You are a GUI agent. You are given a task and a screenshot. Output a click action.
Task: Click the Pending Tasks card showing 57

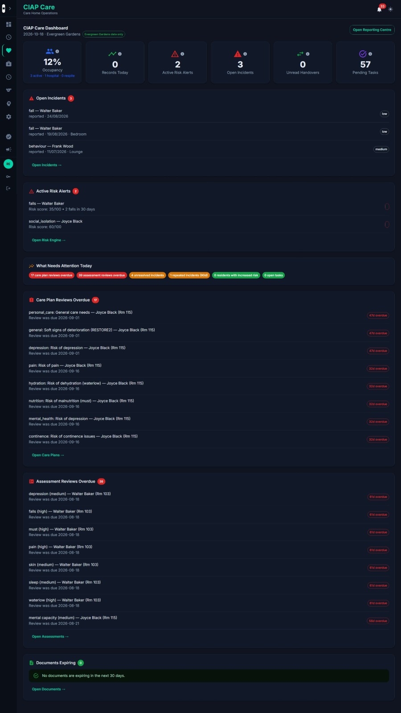point(365,62)
